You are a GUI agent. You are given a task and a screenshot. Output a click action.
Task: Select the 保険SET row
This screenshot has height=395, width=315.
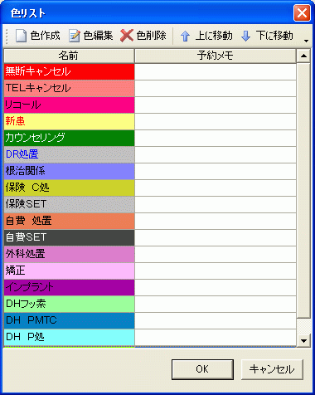[70, 204]
